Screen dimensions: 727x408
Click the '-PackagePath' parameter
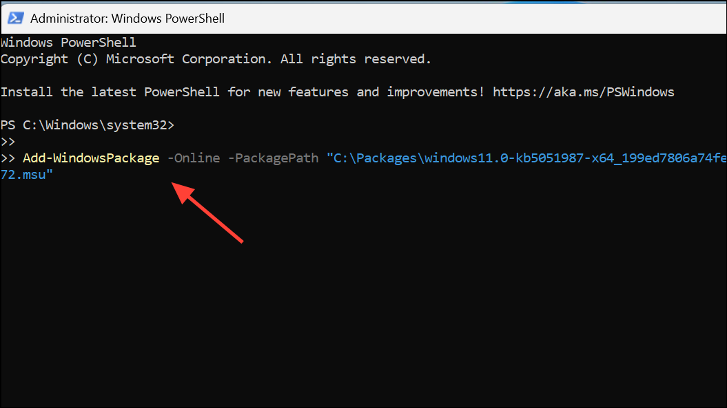tap(273, 158)
